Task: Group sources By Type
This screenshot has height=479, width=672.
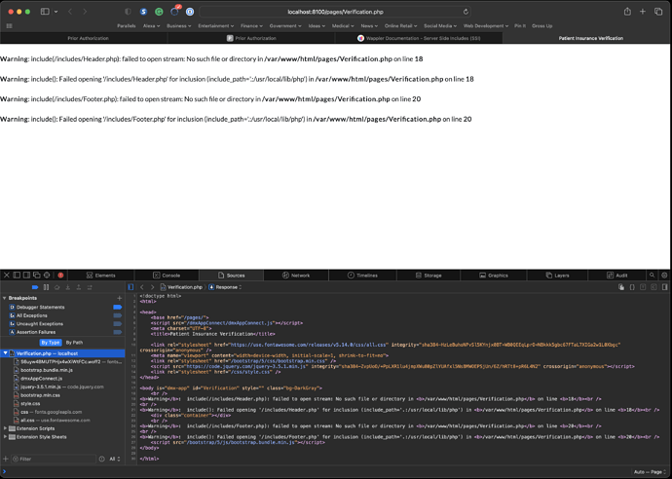Action: 51,343
